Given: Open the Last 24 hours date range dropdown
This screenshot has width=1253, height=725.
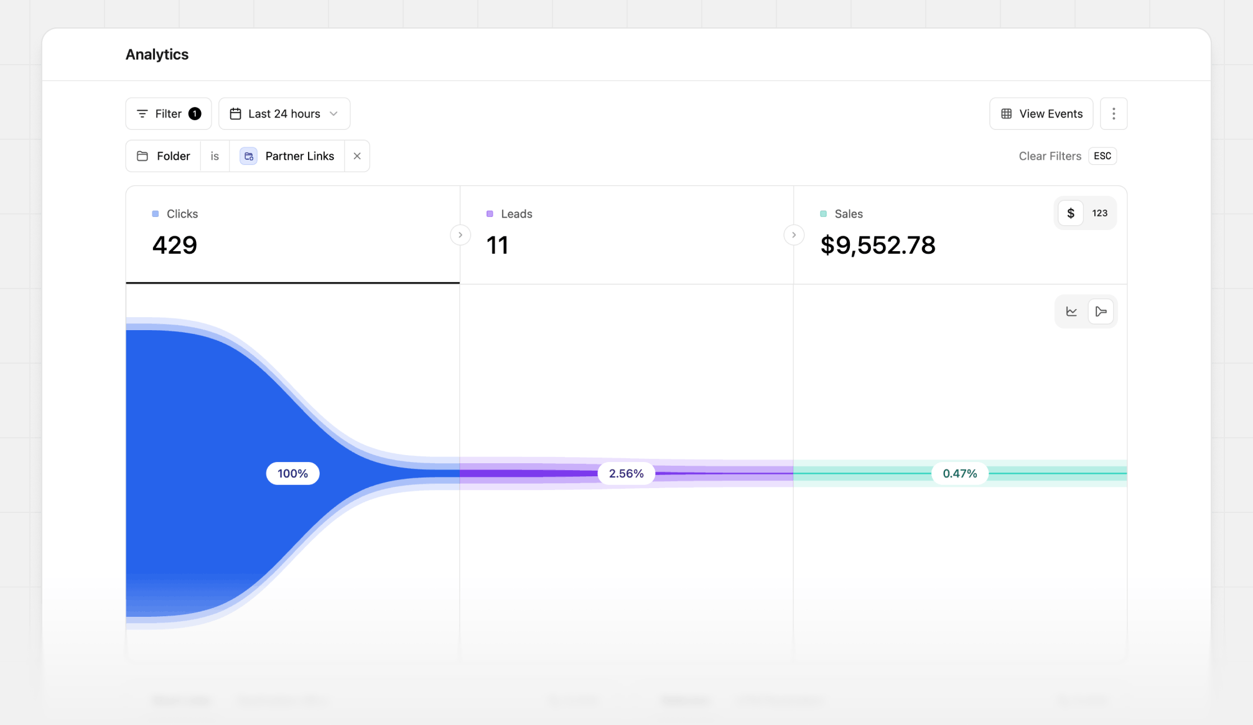Looking at the screenshot, I should (284, 114).
